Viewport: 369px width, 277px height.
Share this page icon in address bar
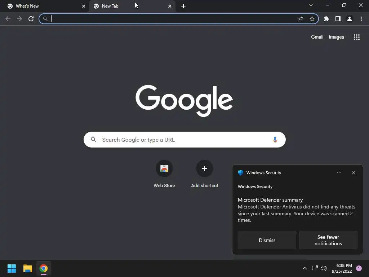301,19
